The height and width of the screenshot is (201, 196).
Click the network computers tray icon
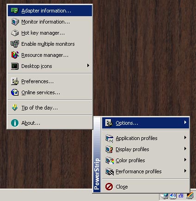pyautogui.click(x=165, y=196)
